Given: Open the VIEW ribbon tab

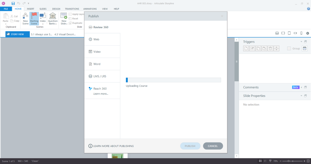Looking at the screenshot, I should point(105,9).
